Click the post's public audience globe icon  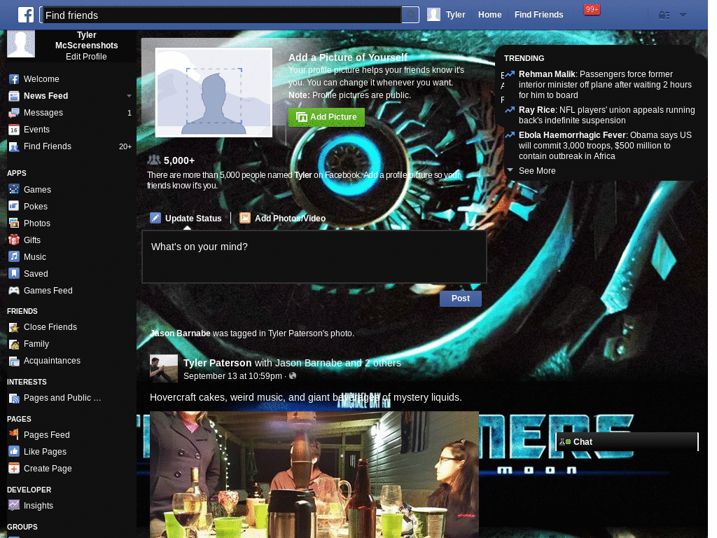pyautogui.click(x=293, y=375)
